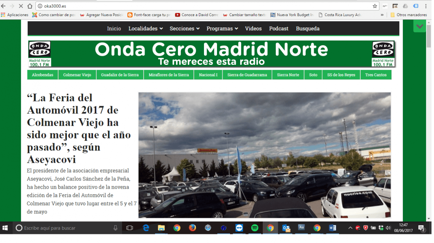Open bookmark 'Font-face: carga tu pr'
Viewport: 434px width, 243px height.
149,15
